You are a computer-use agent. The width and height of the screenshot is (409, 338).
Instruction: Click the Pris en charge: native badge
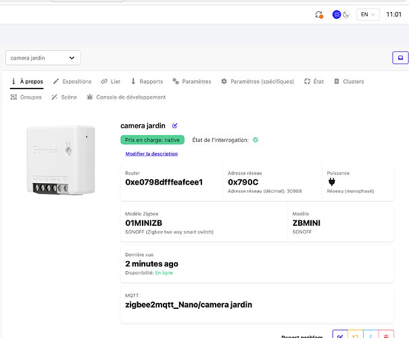152,140
